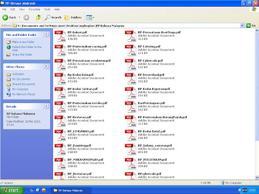Image resolution: width=259 pixels, height=194 pixels.
Task: Select RP-Penternakan-Lembu.pdf icon
Action: 60,107
